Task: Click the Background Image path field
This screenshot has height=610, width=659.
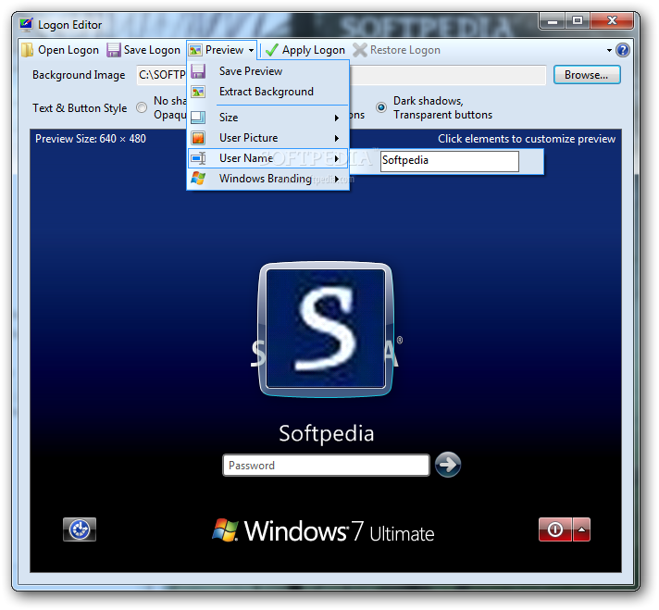Action: (x=342, y=75)
